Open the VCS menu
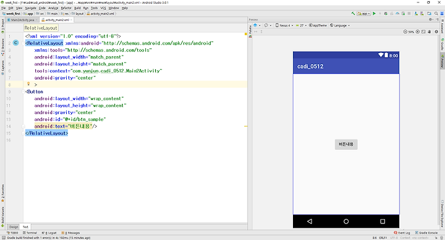445x240 pixels. [103, 8]
